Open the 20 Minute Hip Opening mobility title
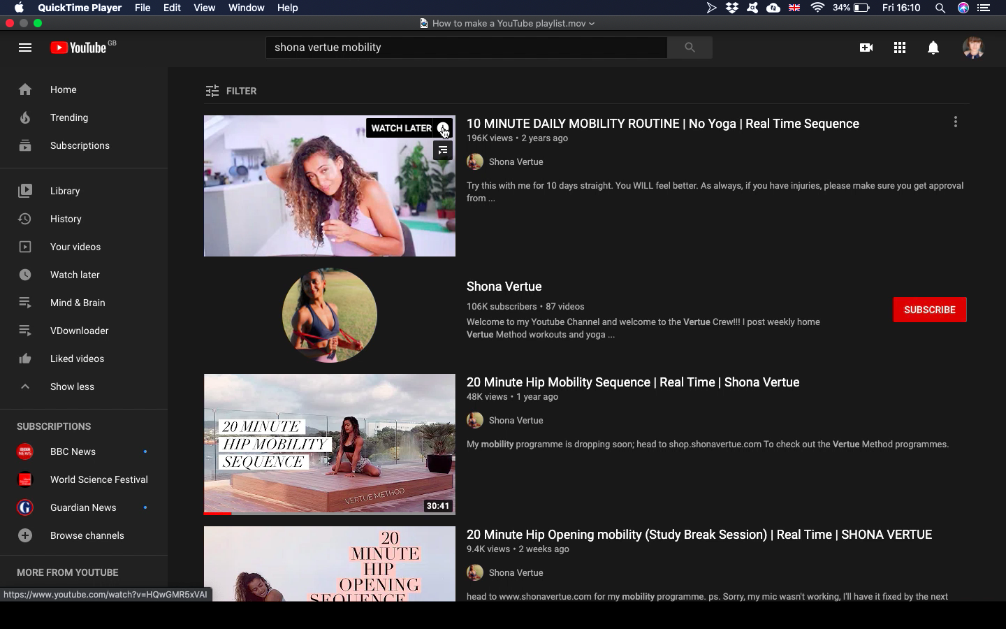The image size is (1006, 629). click(x=699, y=535)
